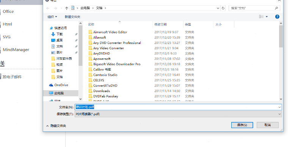This screenshot has width=306, height=147.
Task: Select 此电脑 in navigation pane
Action: tap(61, 93)
